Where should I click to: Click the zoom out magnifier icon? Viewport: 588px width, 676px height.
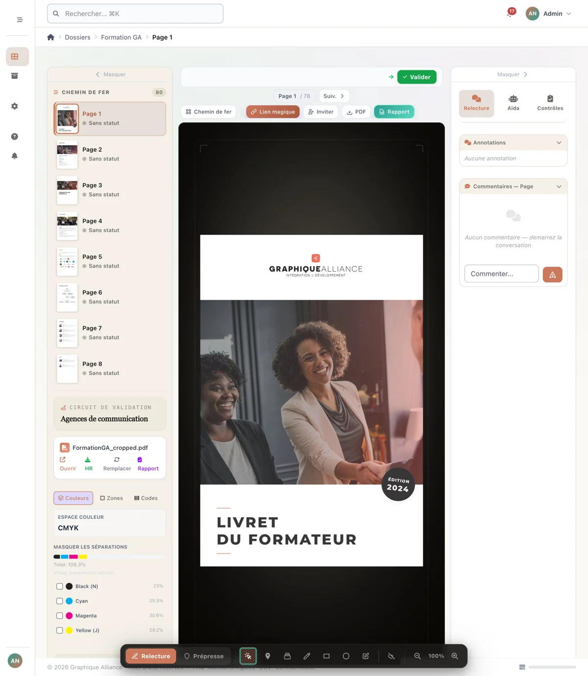point(417,656)
